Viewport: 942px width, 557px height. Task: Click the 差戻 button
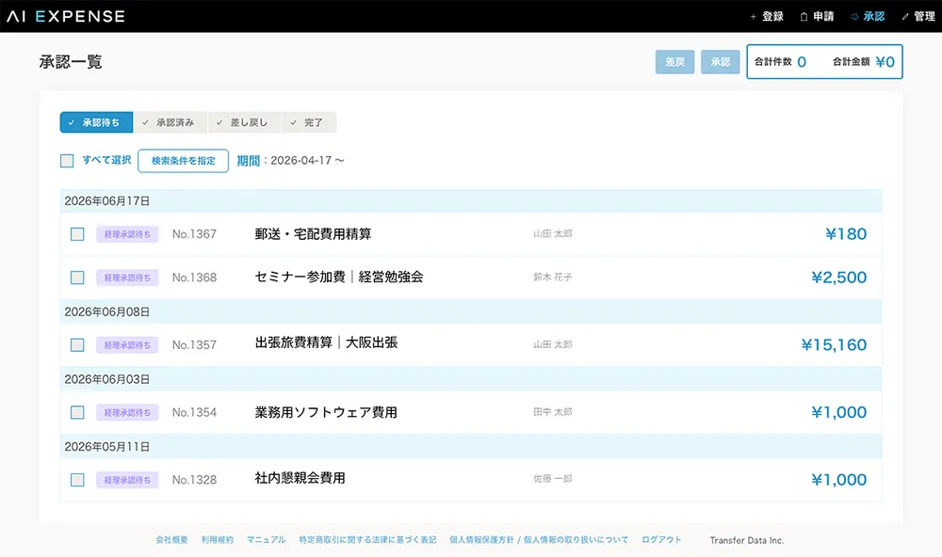[x=674, y=62]
